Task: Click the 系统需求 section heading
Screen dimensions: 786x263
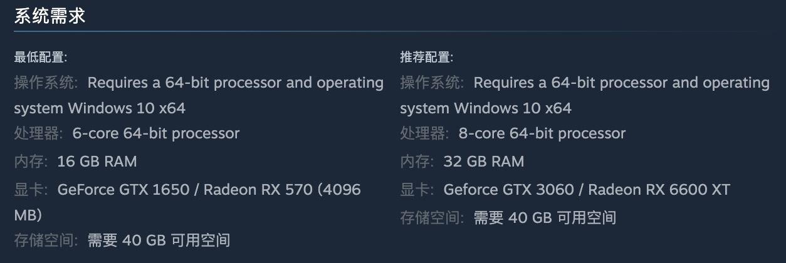Action: pyautogui.click(x=50, y=16)
